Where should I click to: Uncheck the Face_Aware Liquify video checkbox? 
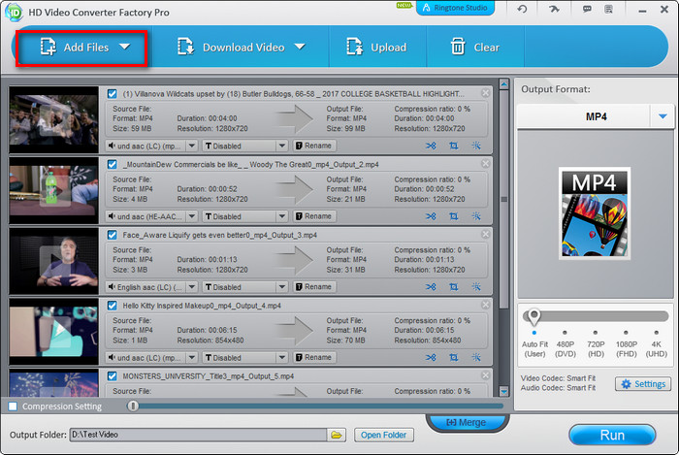pyautogui.click(x=113, y=235)
